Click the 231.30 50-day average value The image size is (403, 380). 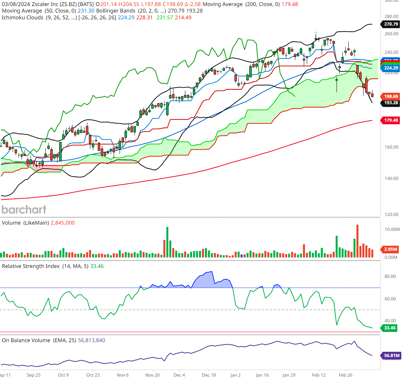point(86,11)
